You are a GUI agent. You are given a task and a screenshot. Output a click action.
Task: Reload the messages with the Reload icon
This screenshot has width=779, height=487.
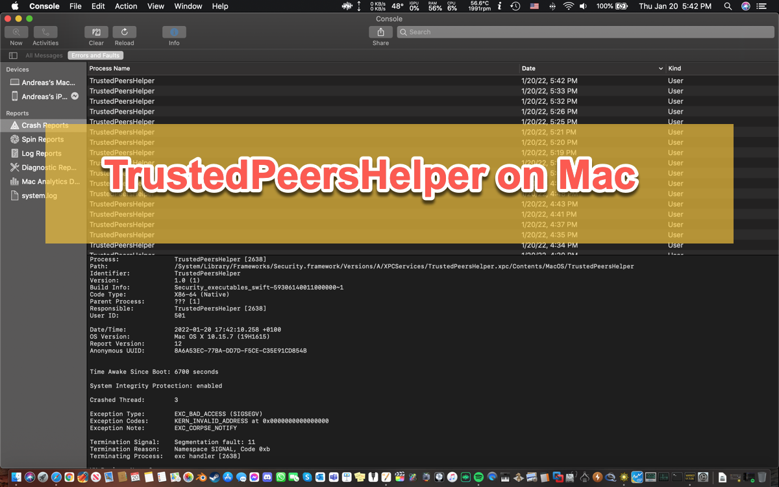(x=124, y=32)
